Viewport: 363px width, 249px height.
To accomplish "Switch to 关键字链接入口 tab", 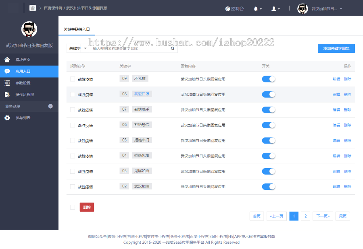I will (x=77, y=29).
